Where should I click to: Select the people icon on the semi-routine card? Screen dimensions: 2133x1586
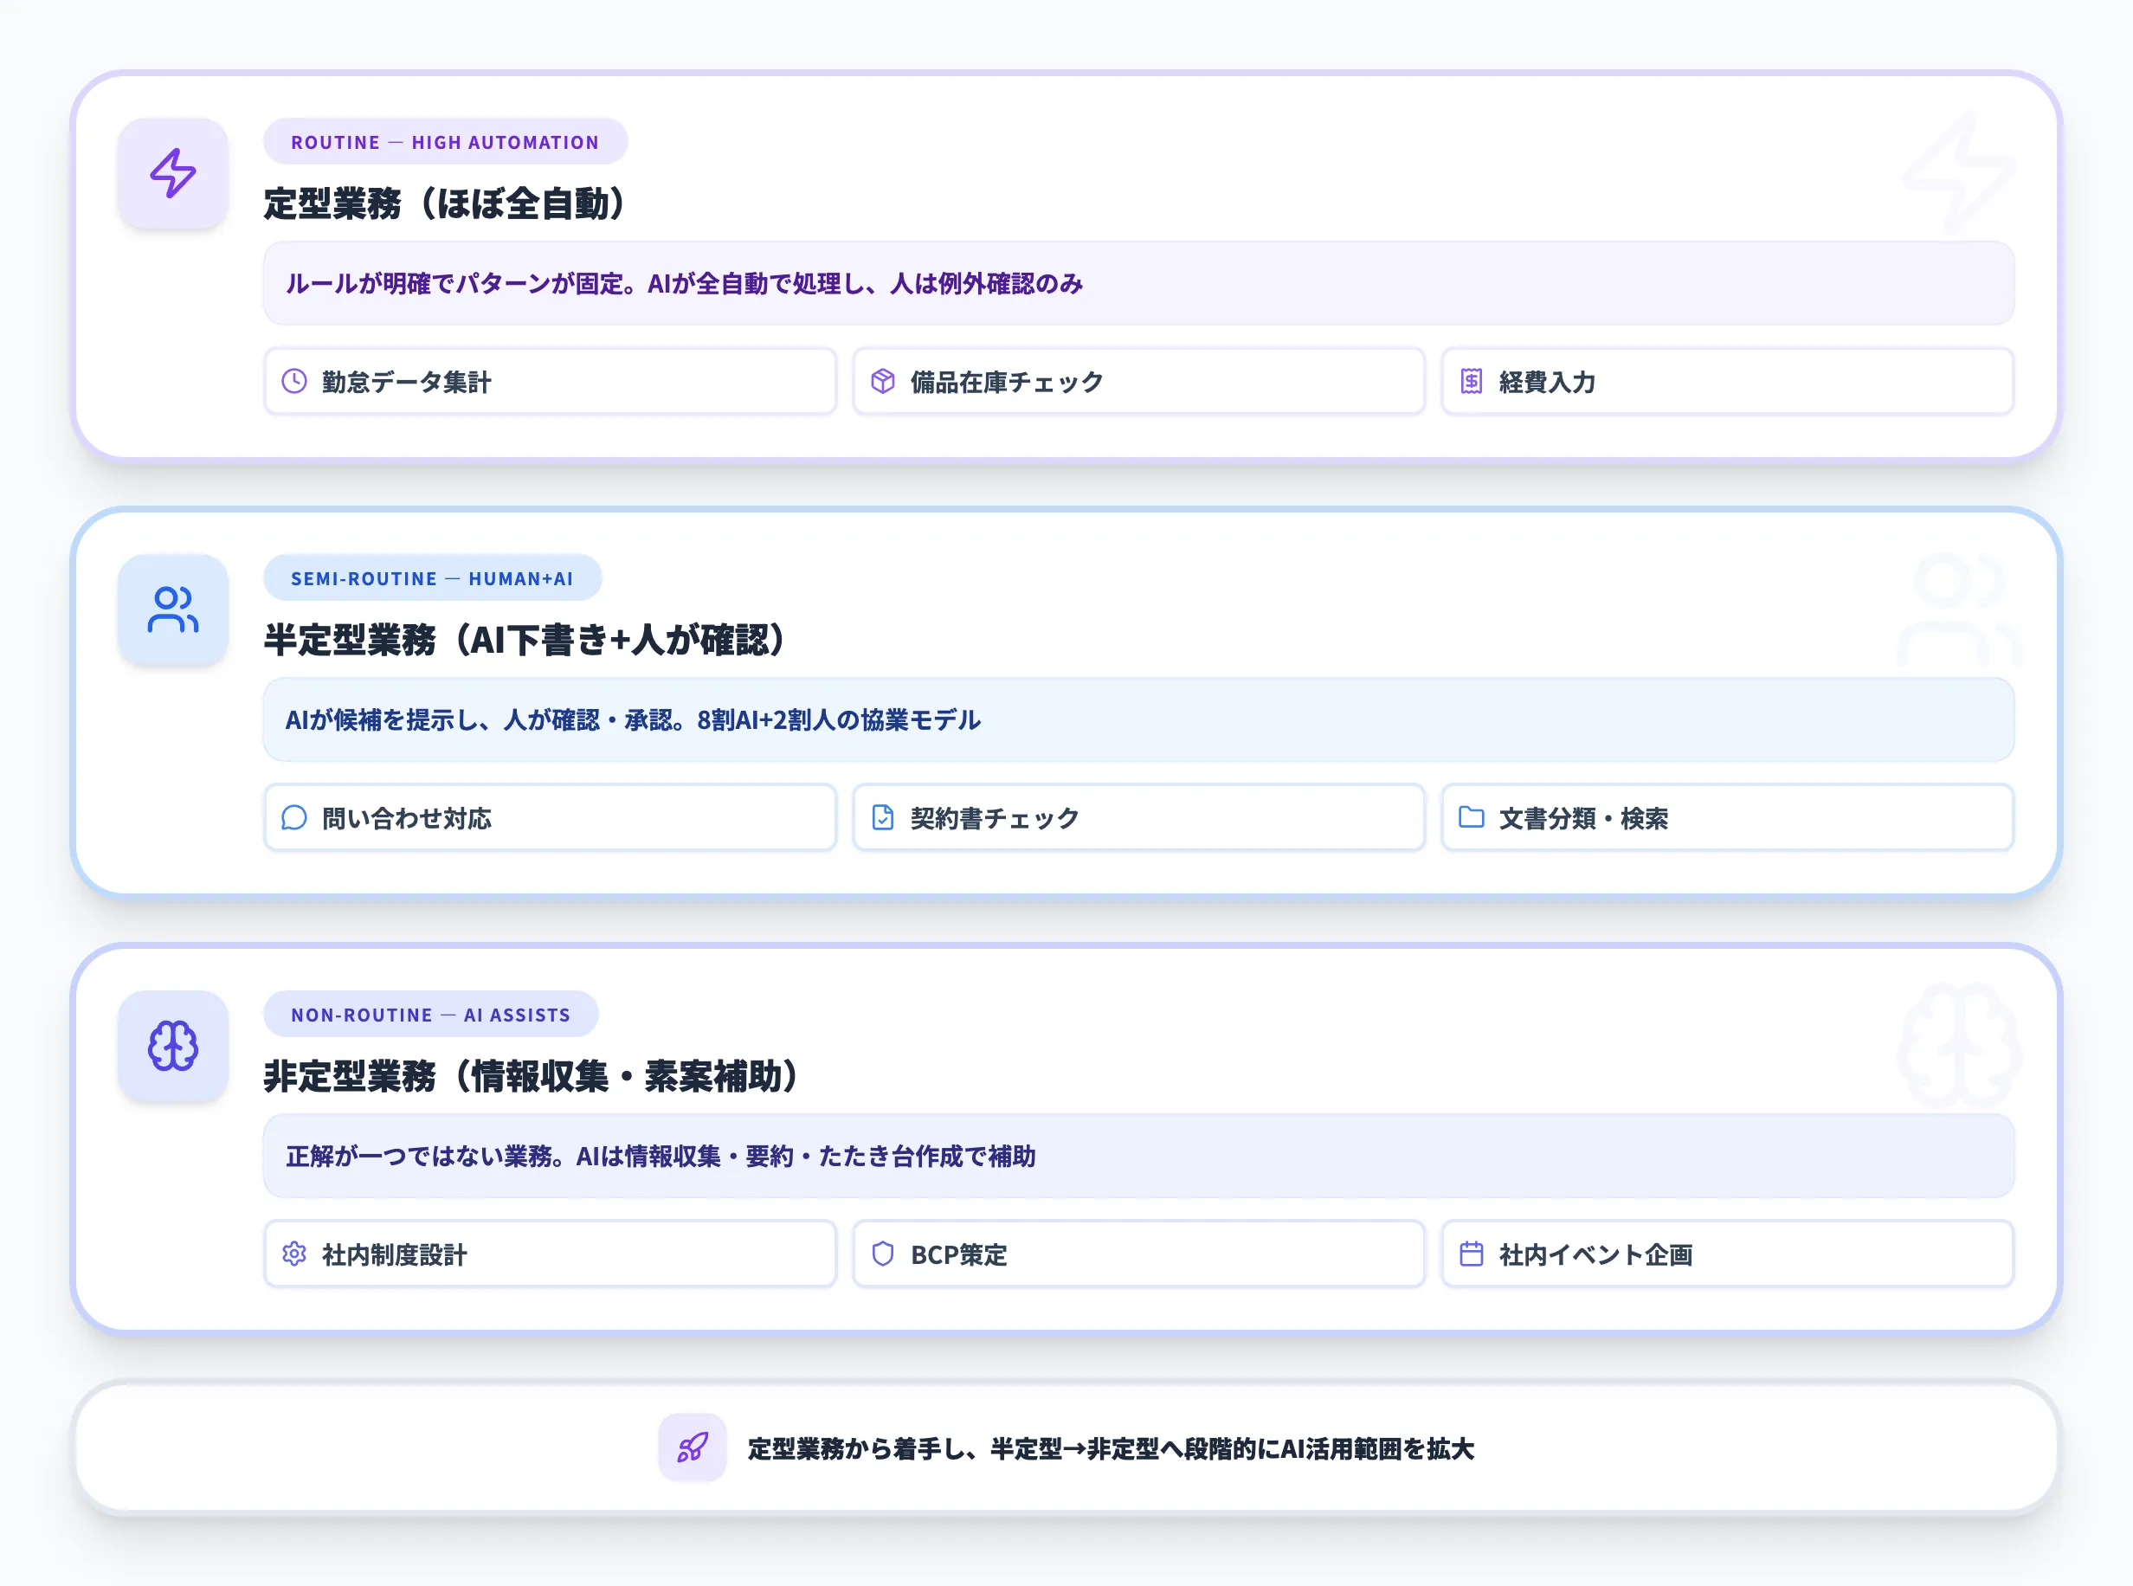pyautogui.click(x=173, y=609)
